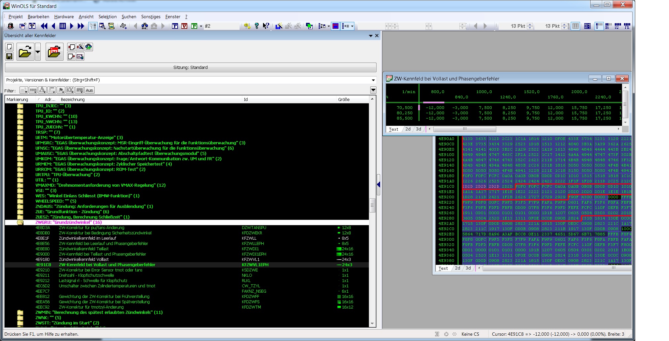Increase the first 13 Pkt font size spinner
Image resolution: width=669 pixels, height=341 pixels.
530,24
